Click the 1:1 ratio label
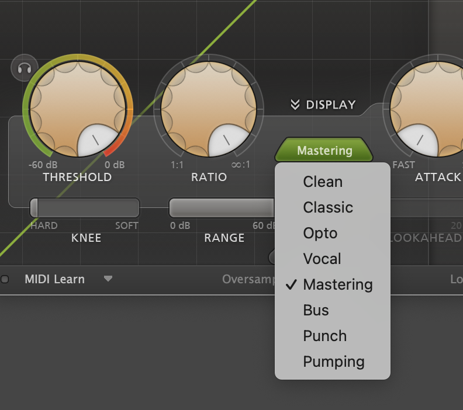This screenshot has width=463, height=410. click(x=177, y=165)
